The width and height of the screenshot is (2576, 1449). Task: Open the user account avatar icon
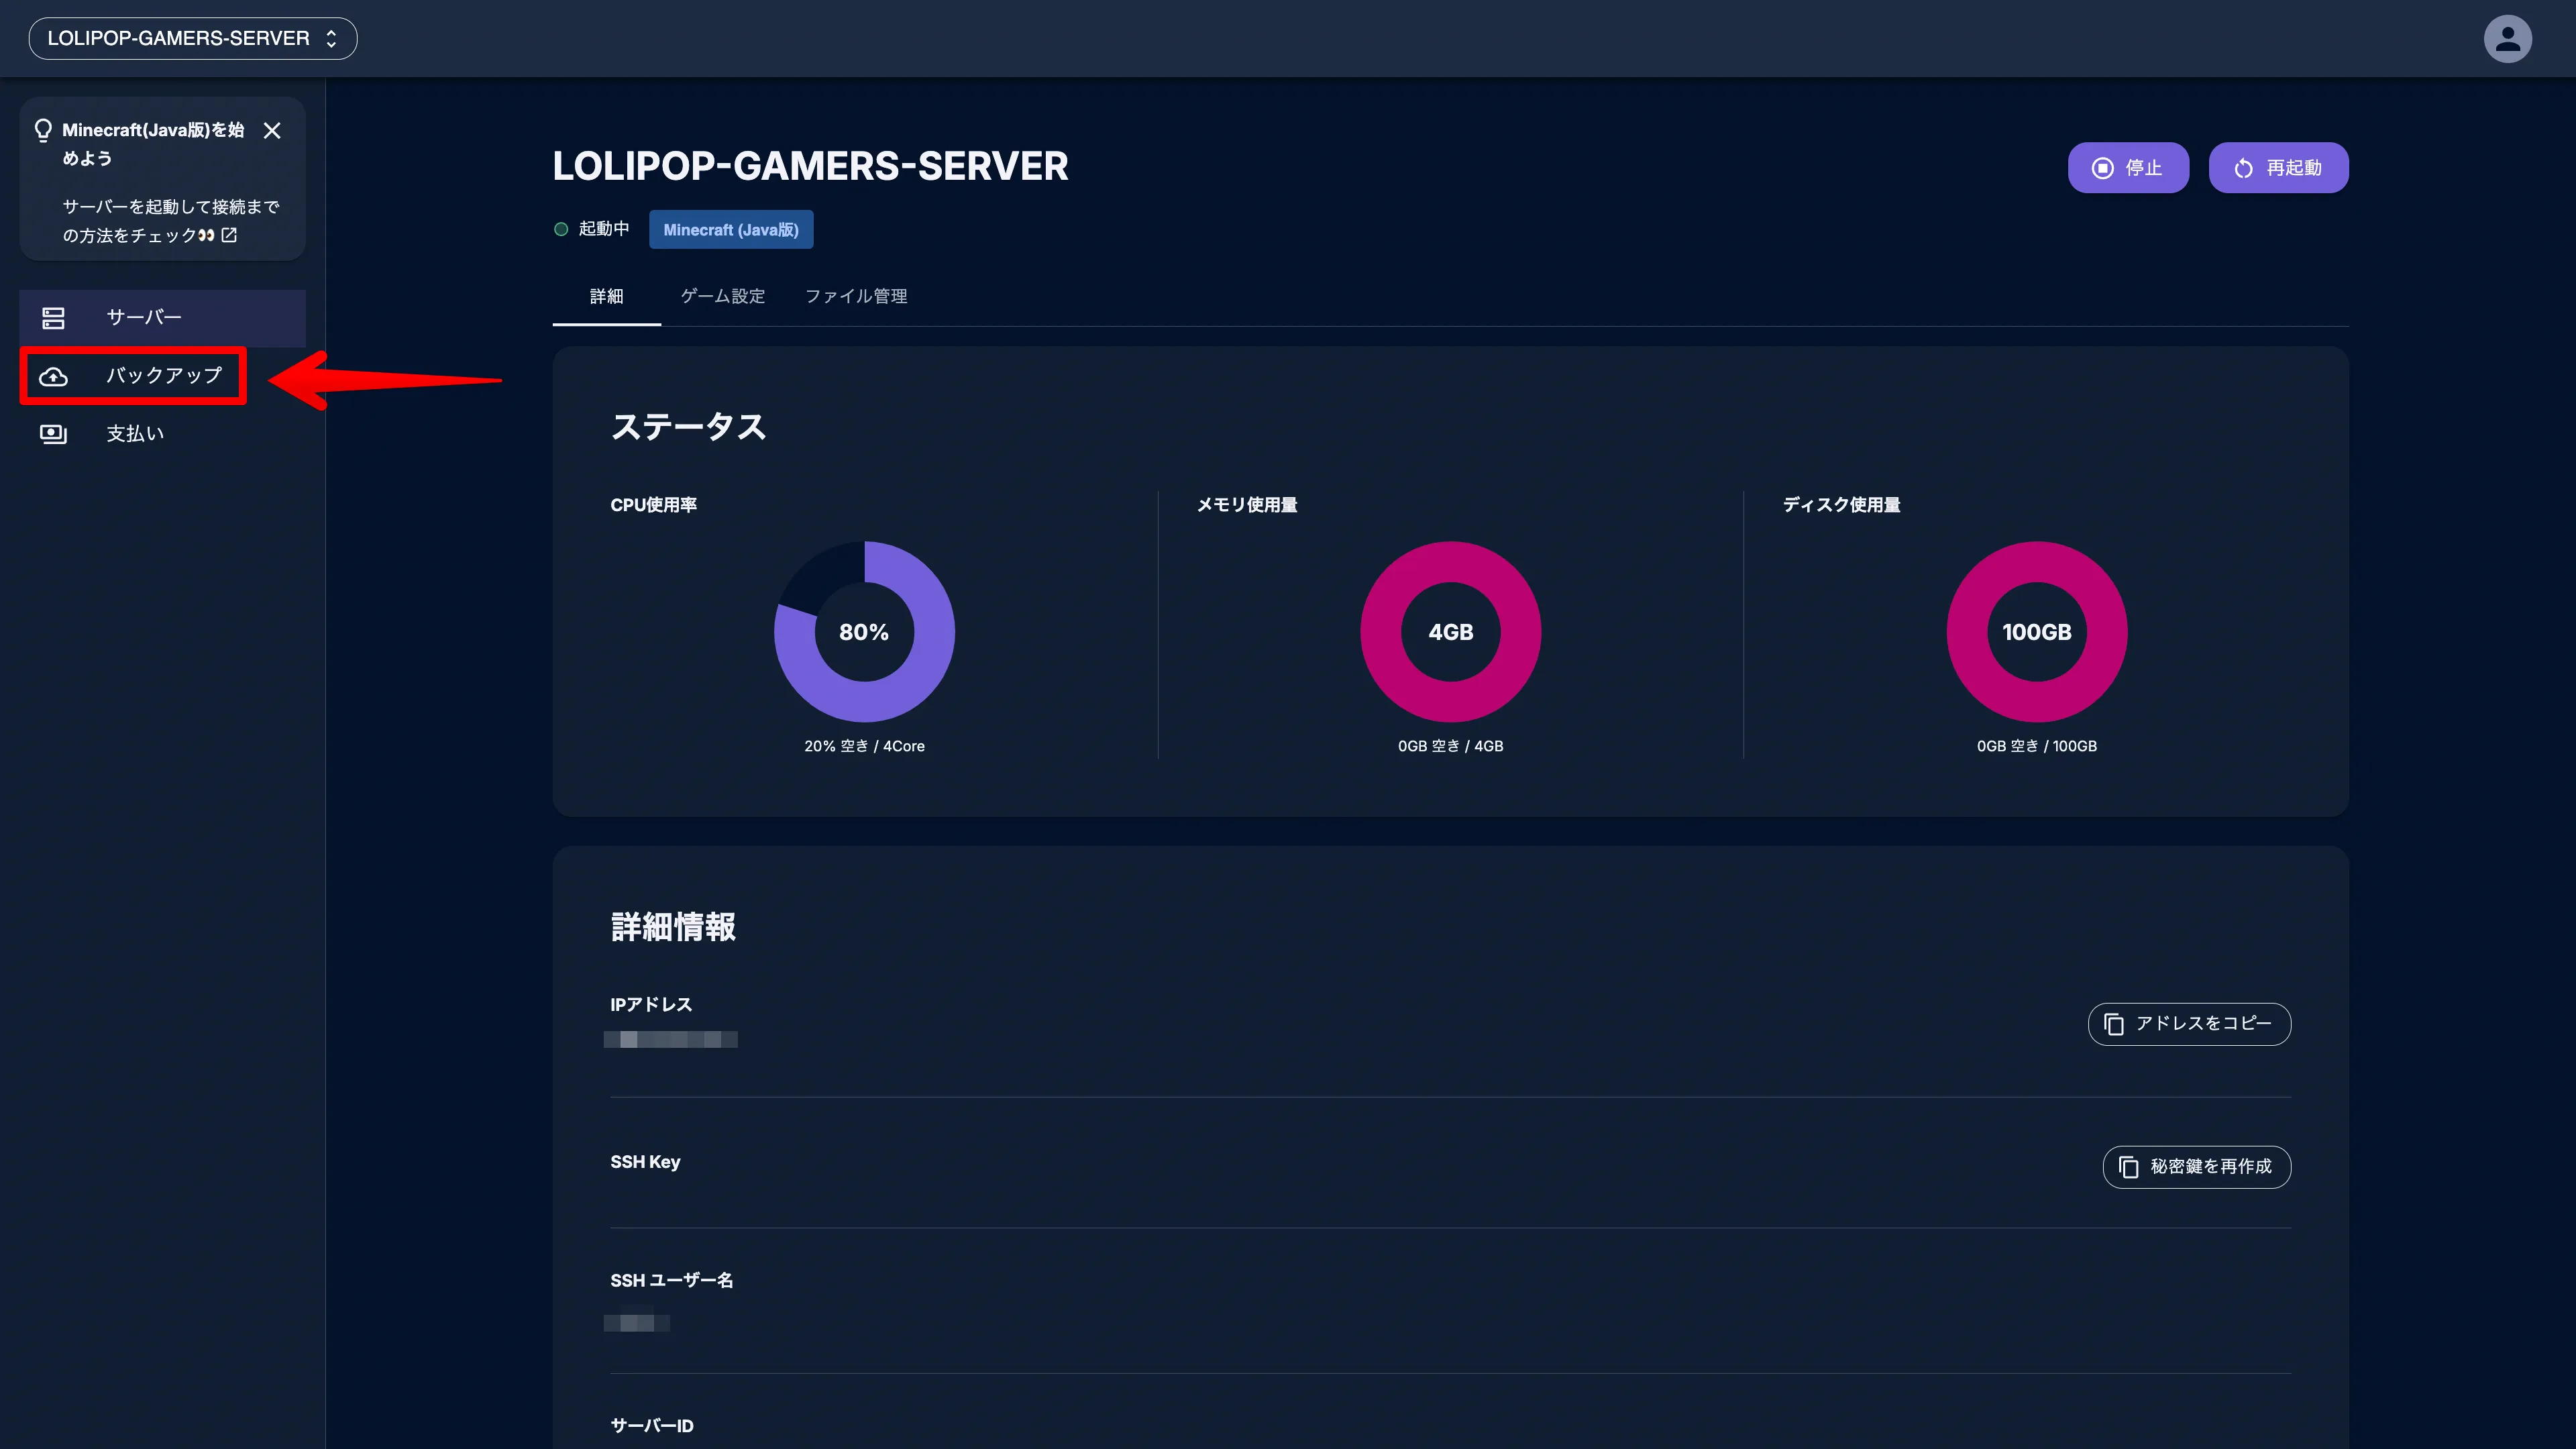pyautogui.click(x=2507, y=39)
